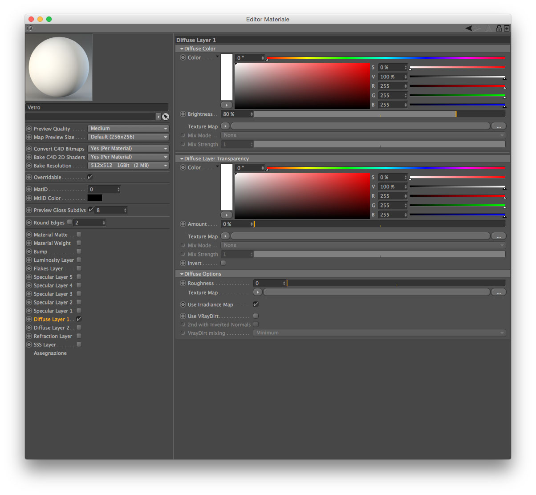536x495 pixels.
Task: Click the cursor pick icon under Vetro
Action: pyautogui.click(x=166, y=117)
